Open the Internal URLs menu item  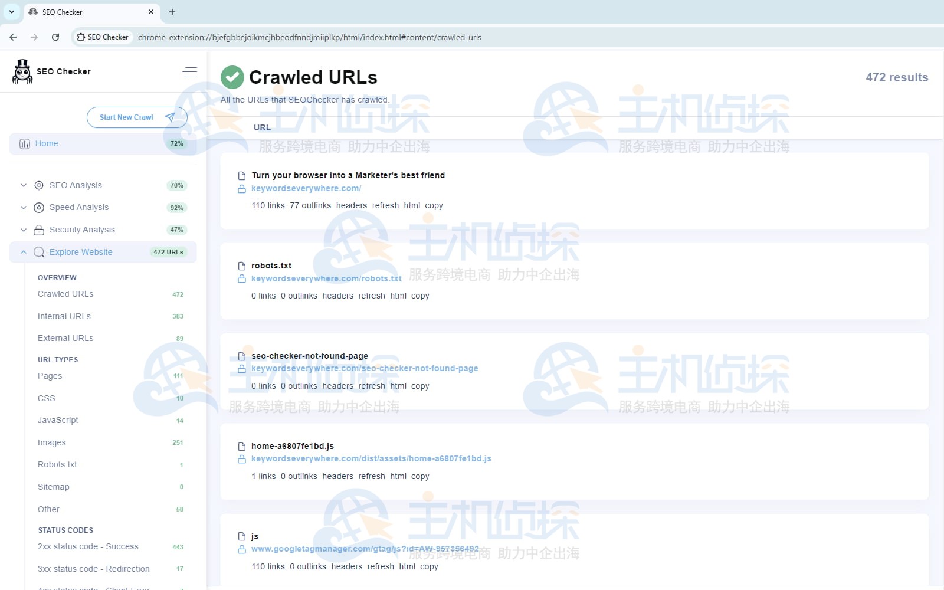64,316
